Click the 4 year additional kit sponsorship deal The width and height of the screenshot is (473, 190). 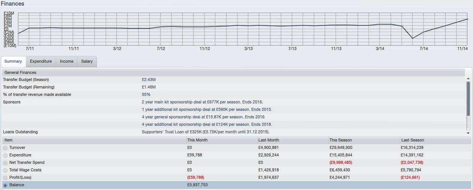[207, 124]
